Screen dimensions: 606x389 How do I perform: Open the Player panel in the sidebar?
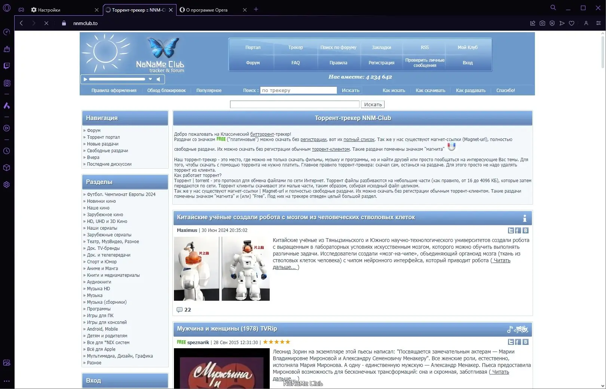pyautogui.click(x=7, y=128)
